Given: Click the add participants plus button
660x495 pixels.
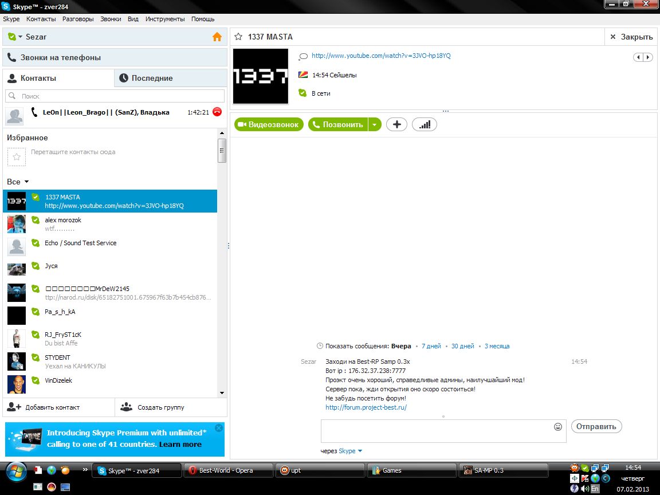Looking at the screenshot, I should (x=396, y=124).
